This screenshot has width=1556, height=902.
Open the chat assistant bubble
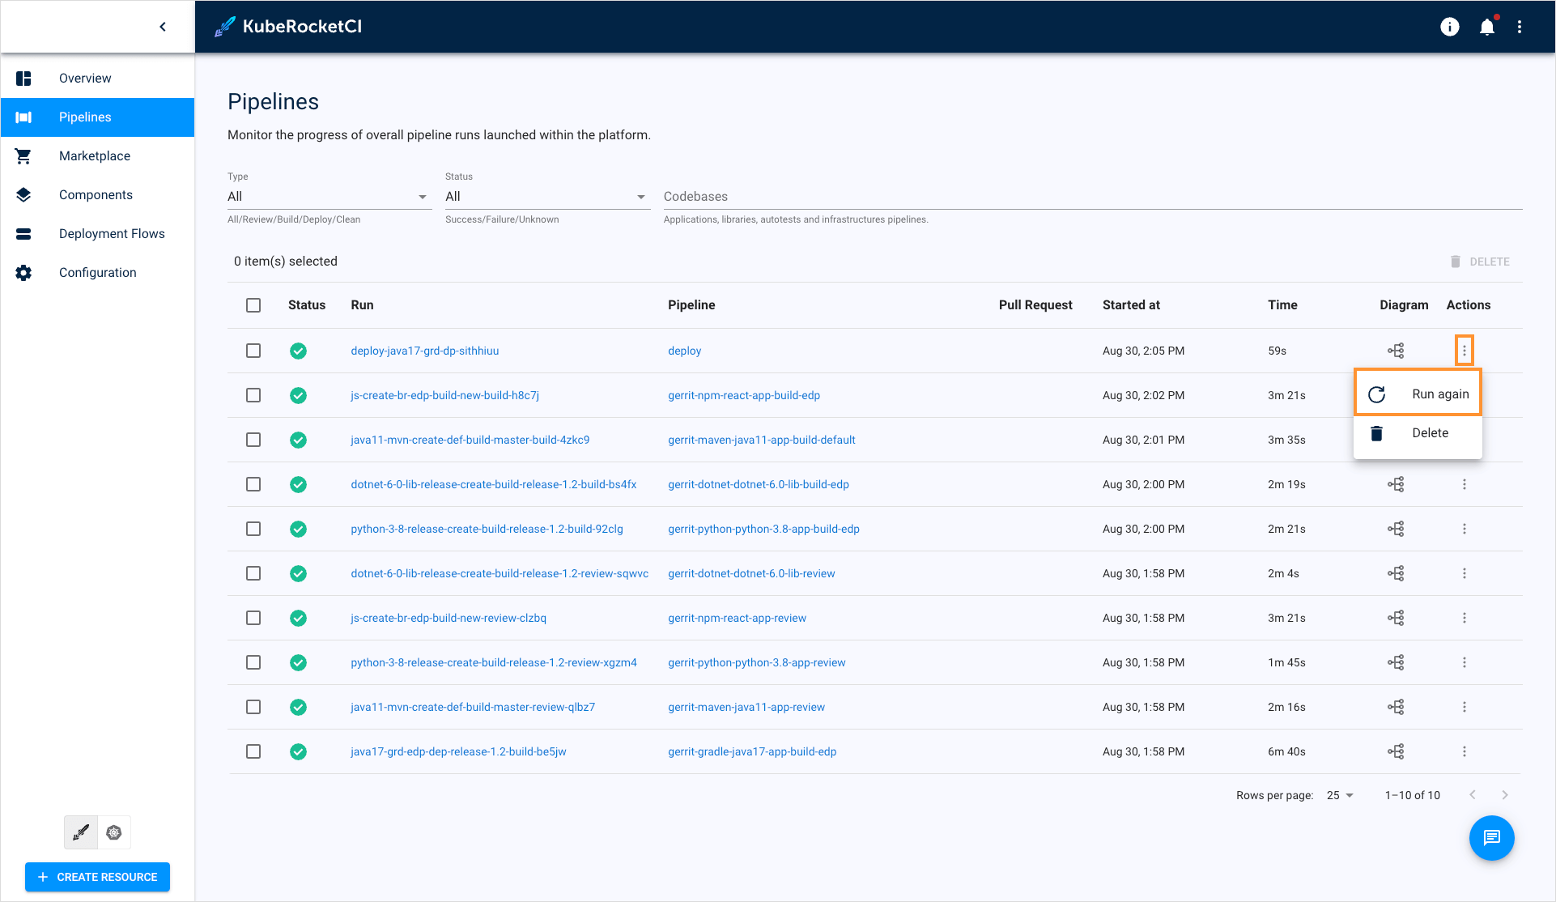[x=1492, y=838]
